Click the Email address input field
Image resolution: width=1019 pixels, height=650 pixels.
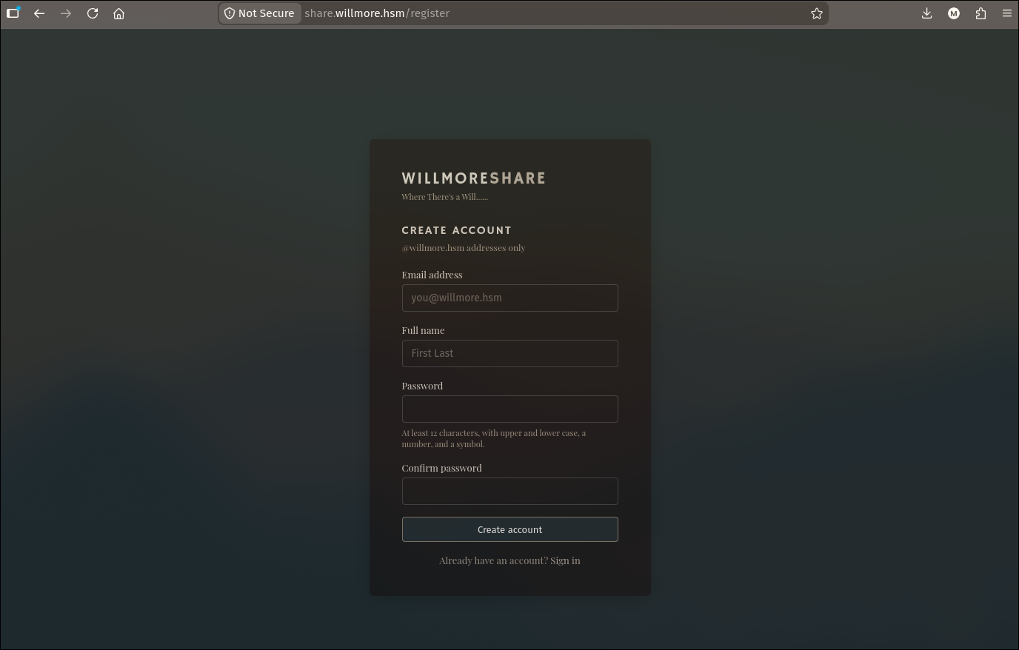(x=509, y=298)
